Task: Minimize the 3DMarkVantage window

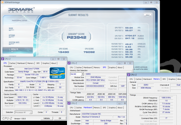Action: [146, 3]
